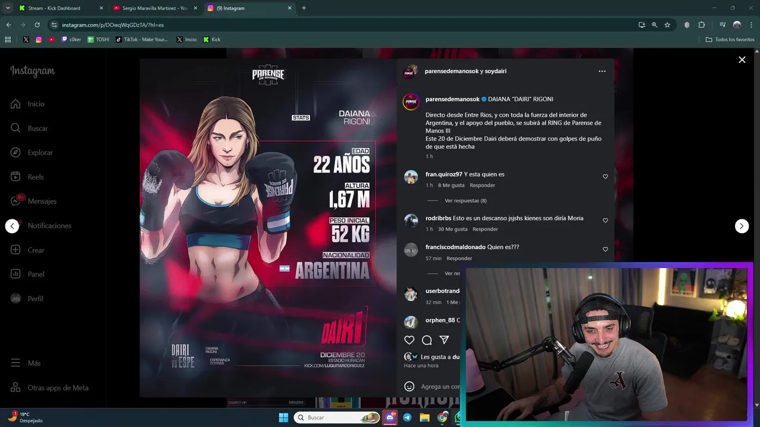The width and height of the screenshot is (760, 427).
Task: Expand Ver respuestas (8)
Action: (x=465, y=200)
